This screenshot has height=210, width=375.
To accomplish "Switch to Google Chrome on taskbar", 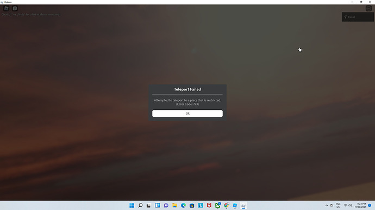I will click(x=226, y=206).
